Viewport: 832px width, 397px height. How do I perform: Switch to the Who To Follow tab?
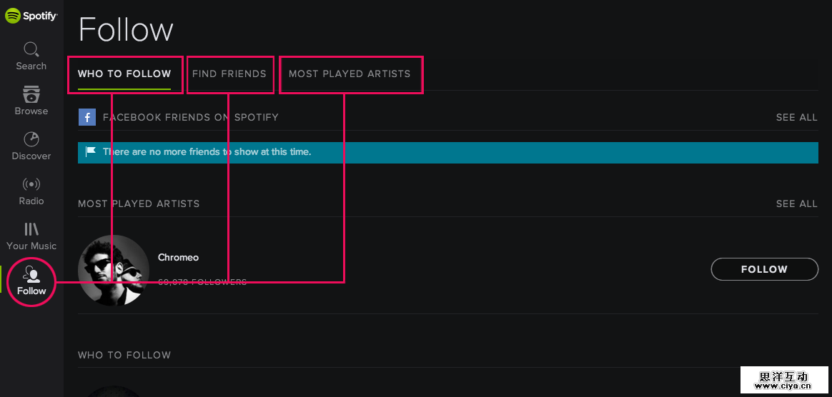click(x=124, y=74)
